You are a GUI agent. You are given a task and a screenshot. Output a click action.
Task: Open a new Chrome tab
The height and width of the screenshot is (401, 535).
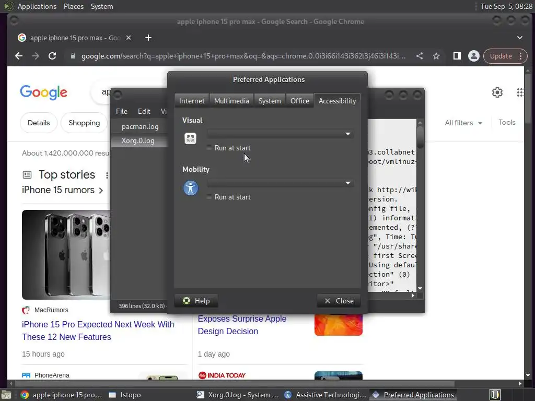(148, 38)
